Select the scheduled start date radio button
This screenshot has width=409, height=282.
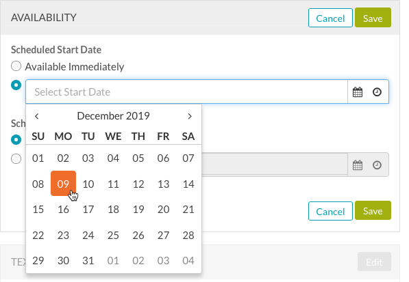click(16, 85)
